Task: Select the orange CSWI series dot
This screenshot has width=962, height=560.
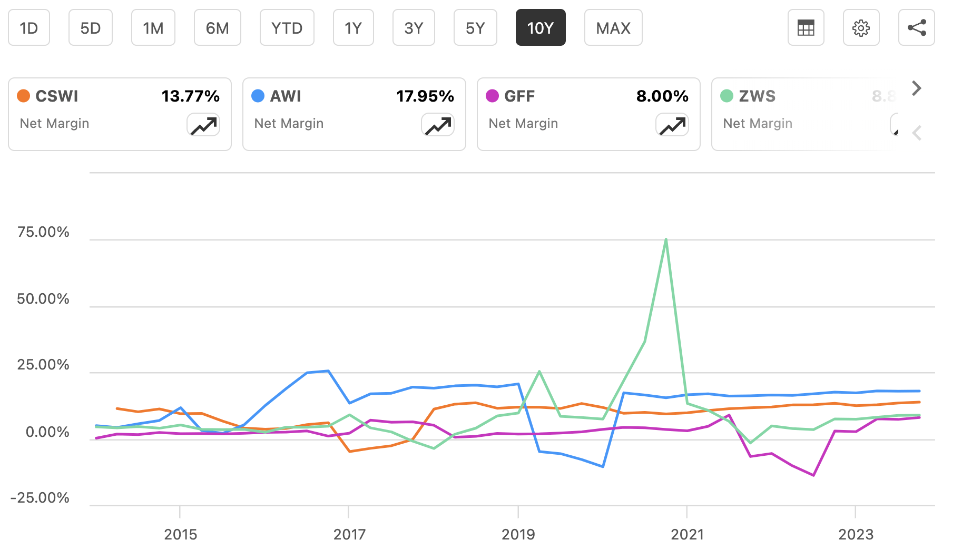Action: [x=23, y=96]
